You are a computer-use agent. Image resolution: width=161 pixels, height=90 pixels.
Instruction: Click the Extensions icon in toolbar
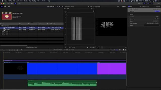19,3
